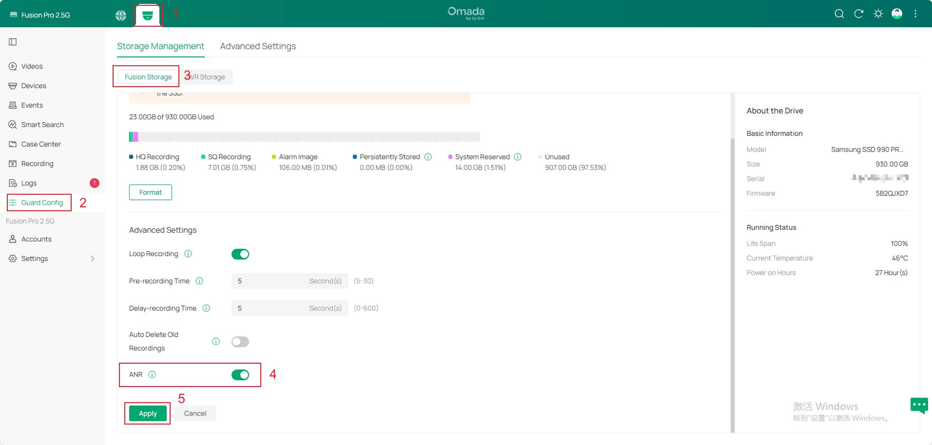Switch to Storage Management tab
Viewport: 932px width, 445px height.
point(160,46)
